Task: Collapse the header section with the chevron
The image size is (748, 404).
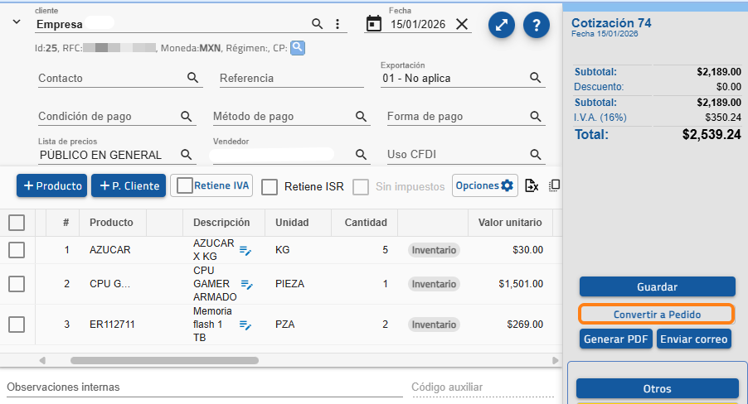Action: (17, 22)
